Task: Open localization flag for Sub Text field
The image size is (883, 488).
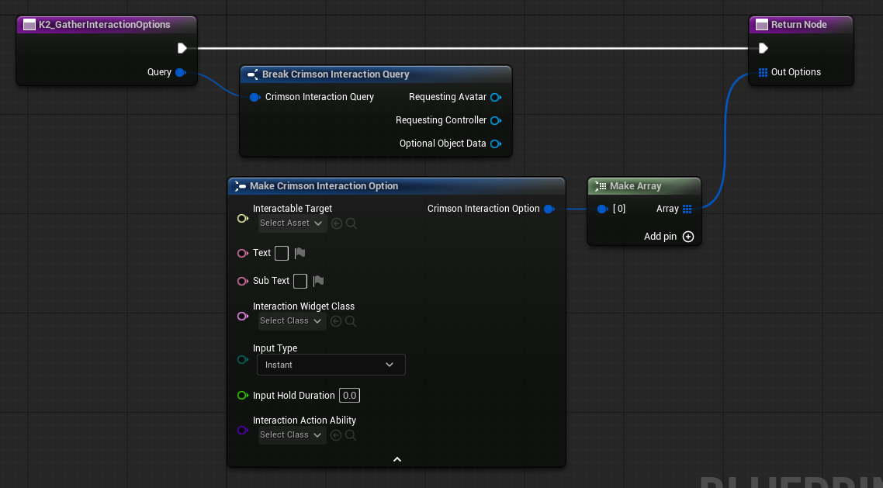Action: point(318,281)
